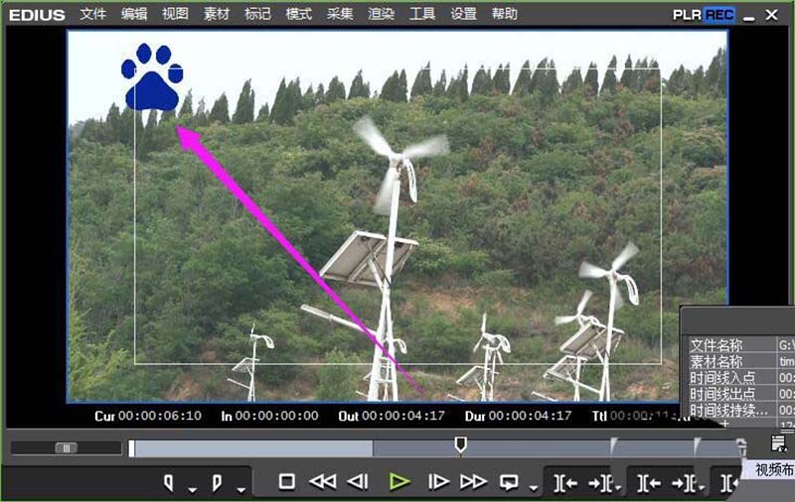Screen dimensions: 795x502
Task: Open the 工具 menu
Action: 422,14
